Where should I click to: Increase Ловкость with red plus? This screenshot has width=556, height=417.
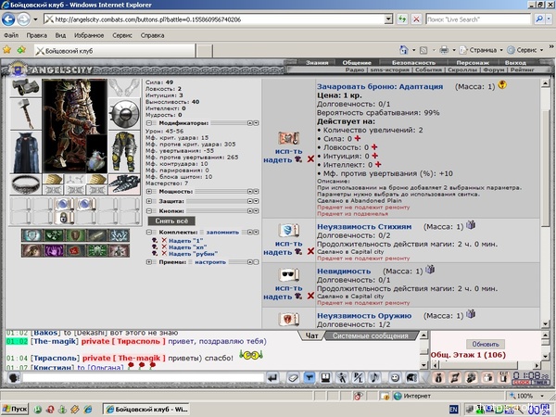(374, 146)
